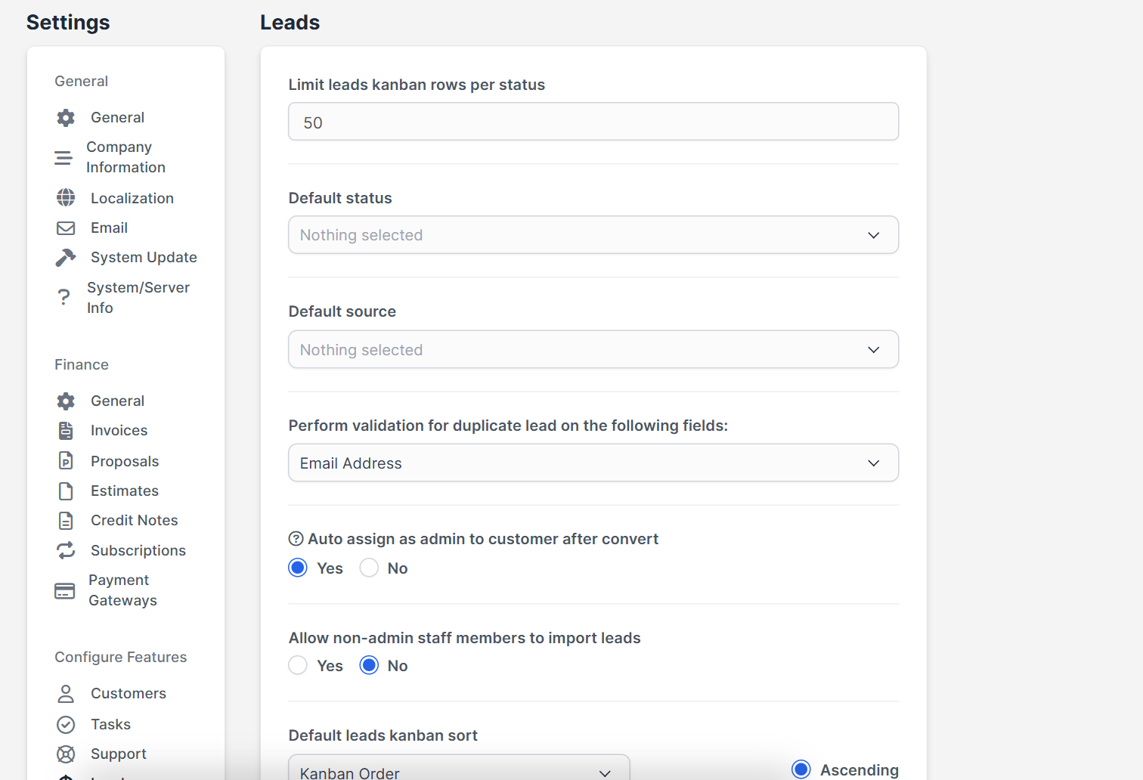Click the Subscriptions repeat-arrows icon
Screen dimensions: 1143x780
coord(66,550)
